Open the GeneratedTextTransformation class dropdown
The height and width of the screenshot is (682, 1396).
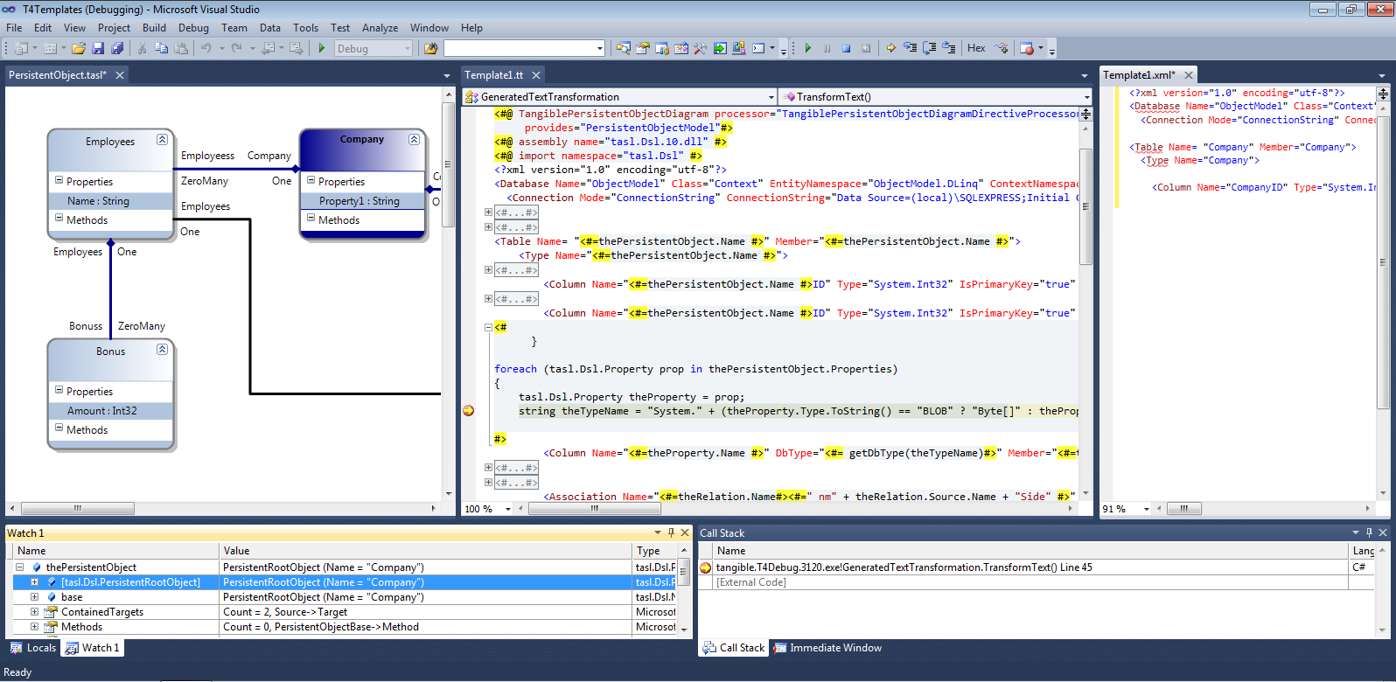click(x=771, y=97)
